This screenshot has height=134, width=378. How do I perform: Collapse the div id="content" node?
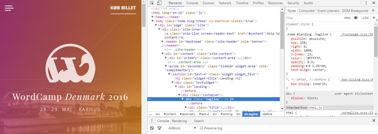(x=163, y=54)
